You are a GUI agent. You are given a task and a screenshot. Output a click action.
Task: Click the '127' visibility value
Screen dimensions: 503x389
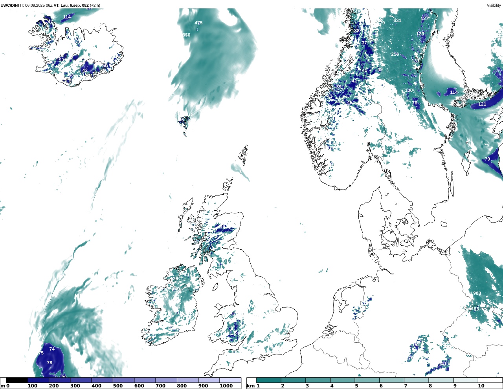[x=424, y=18]
